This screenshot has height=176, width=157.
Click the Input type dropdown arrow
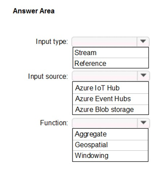pos(143,41)
